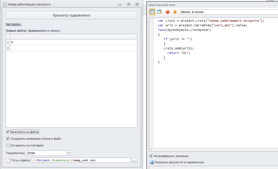Click the orange down arrow icon
This screenshot has height=169, width=278.
pyautogui.click(x=175, y=12)
